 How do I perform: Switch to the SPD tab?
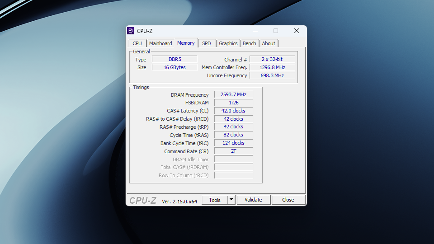point(207,43)
